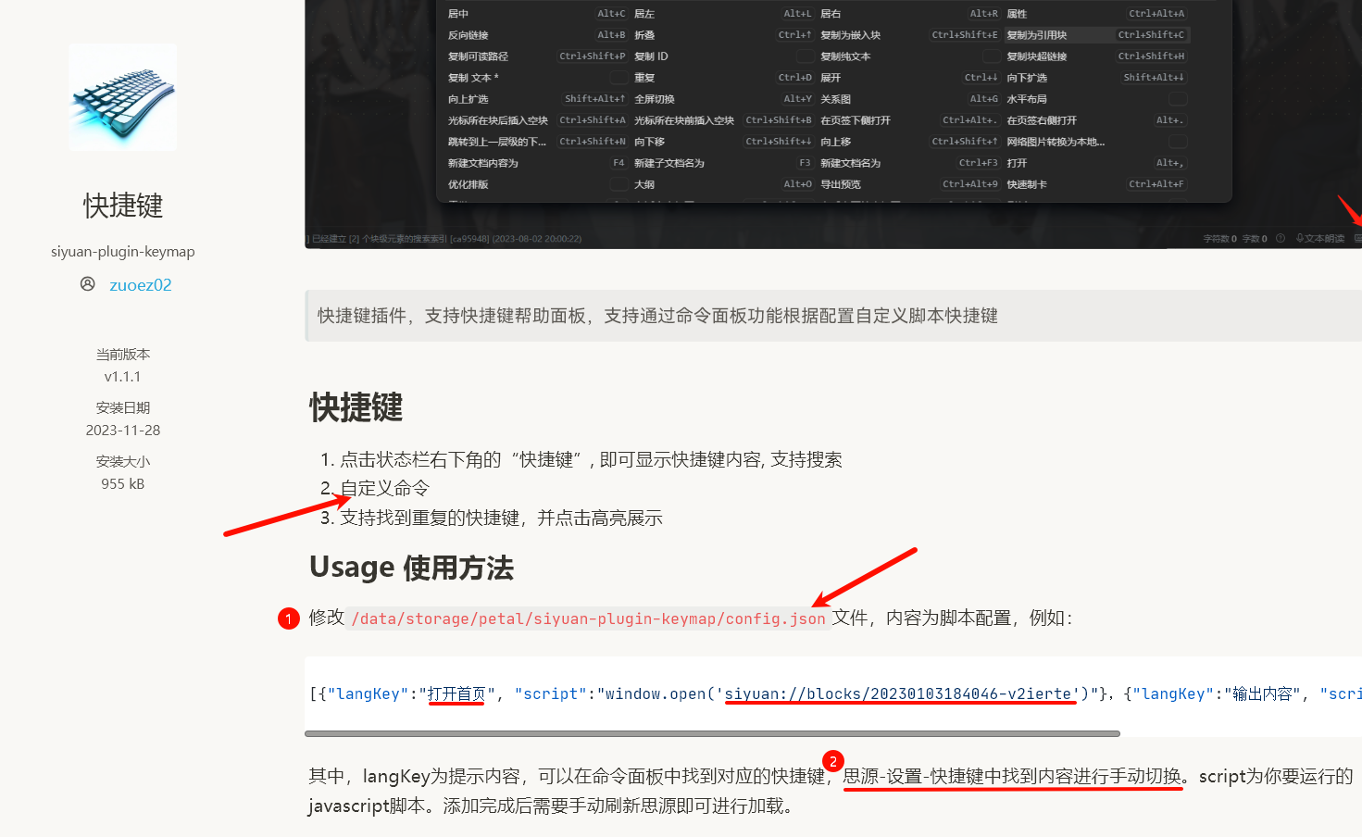
Task: Click 复制为引用块 row in README screenshot
Action: pos(1096,35)
